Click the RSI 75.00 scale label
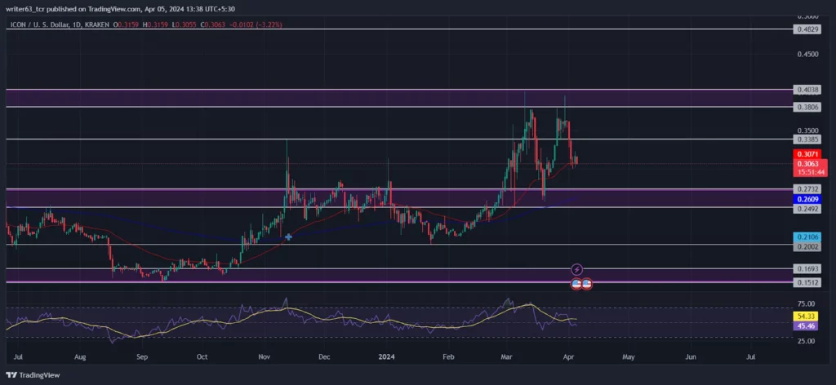 click(x=806, y=304)
